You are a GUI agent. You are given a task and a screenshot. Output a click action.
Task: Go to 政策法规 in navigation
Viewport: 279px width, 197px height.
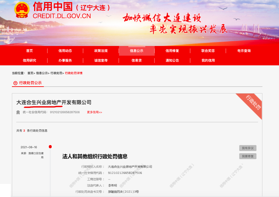coord(101,51)
